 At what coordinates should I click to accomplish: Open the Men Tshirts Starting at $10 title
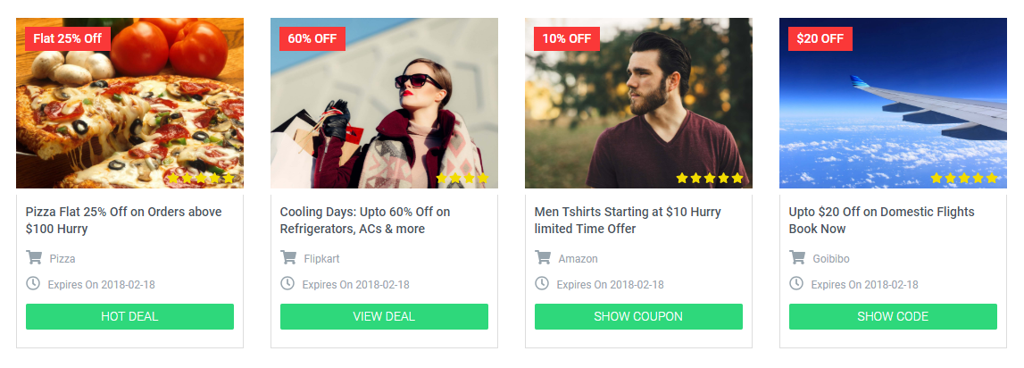628,221
